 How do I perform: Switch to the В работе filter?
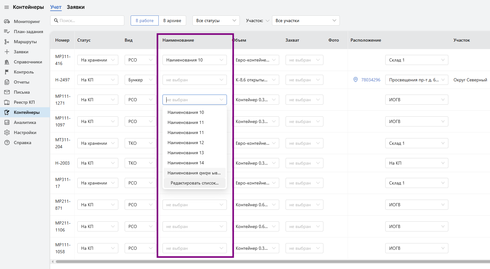click(x=145, y=20)
